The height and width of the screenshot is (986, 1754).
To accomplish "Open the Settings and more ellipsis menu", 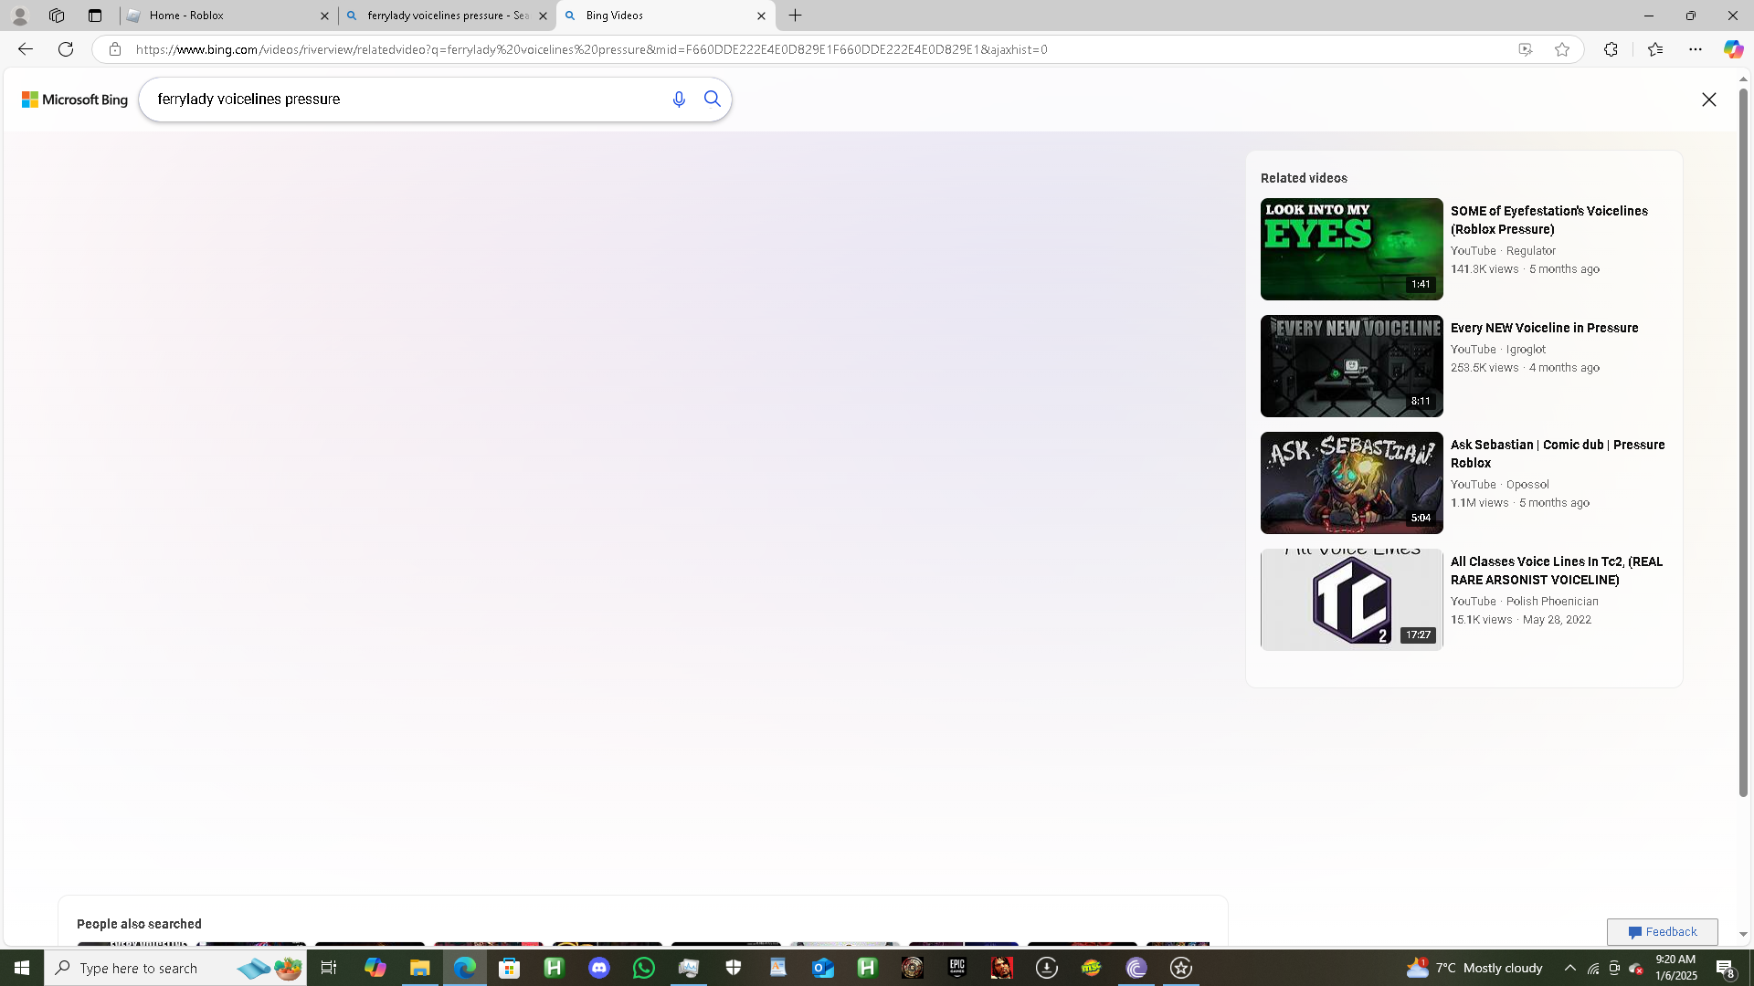I will tap(1696, 49).
